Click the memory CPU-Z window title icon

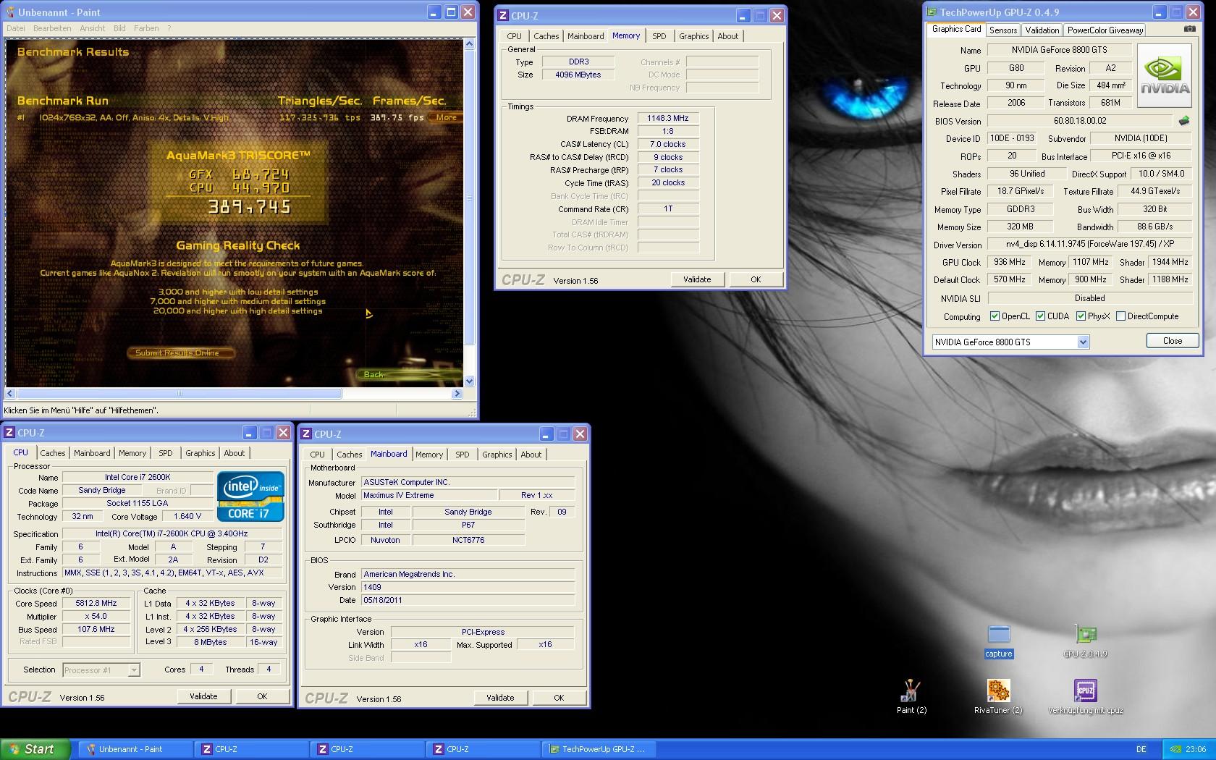pyautogui.click(x=504, y=15)
